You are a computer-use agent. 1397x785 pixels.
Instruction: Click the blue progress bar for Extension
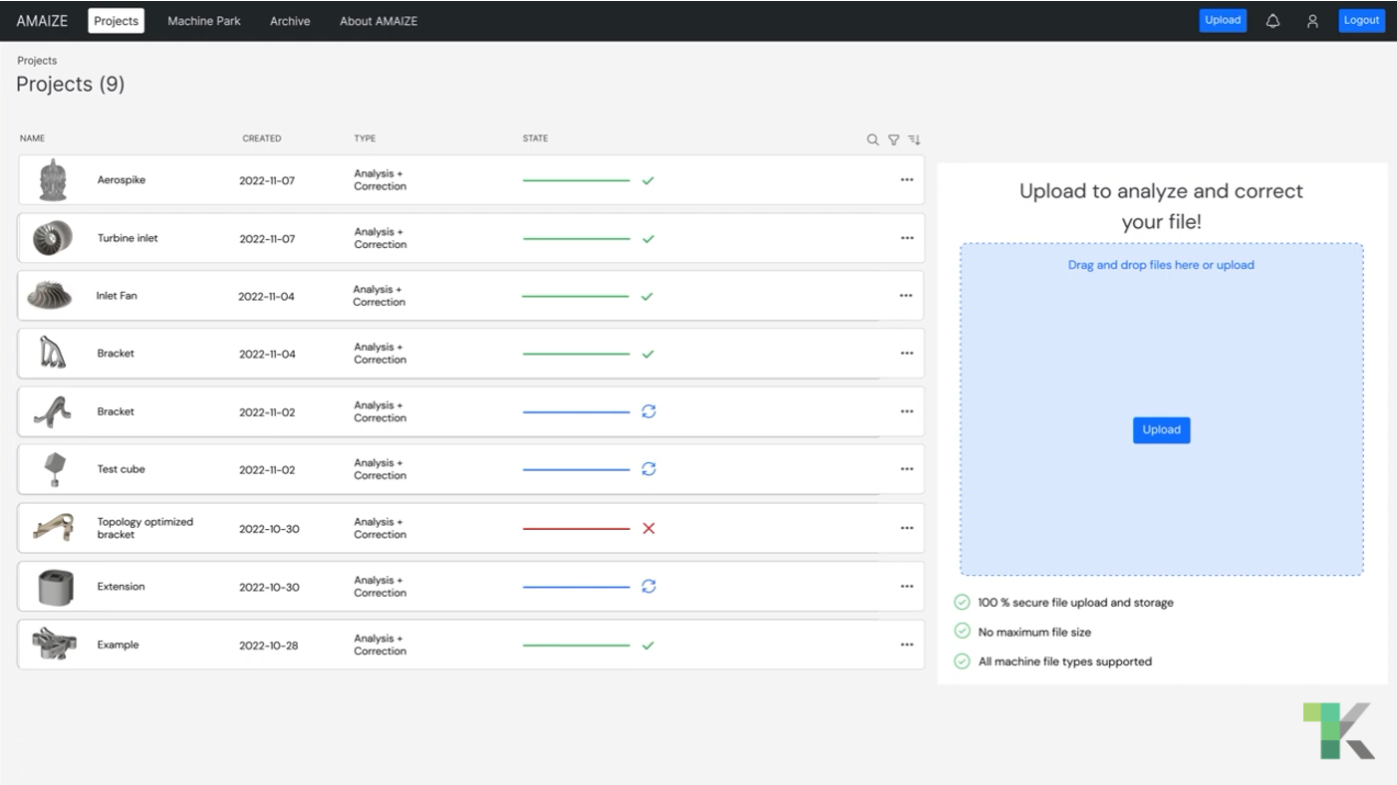click(x=576, y=588)
